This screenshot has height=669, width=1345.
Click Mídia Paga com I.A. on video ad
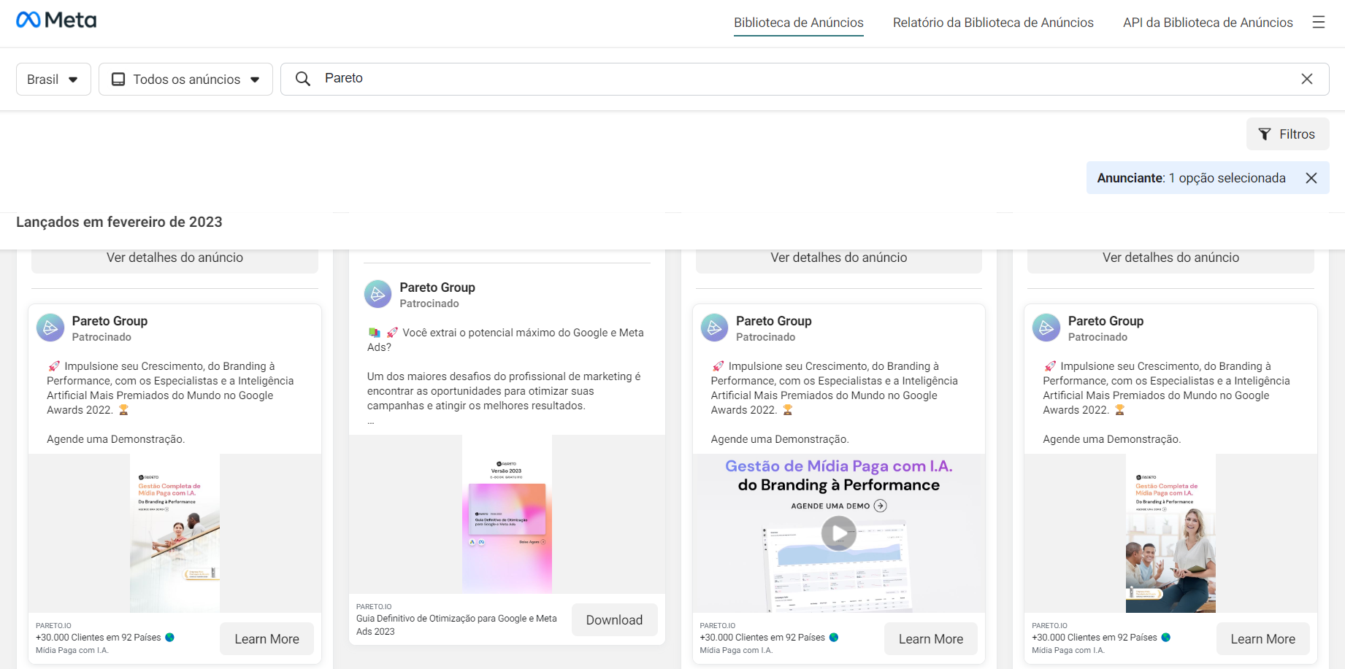tap(736, 650)
